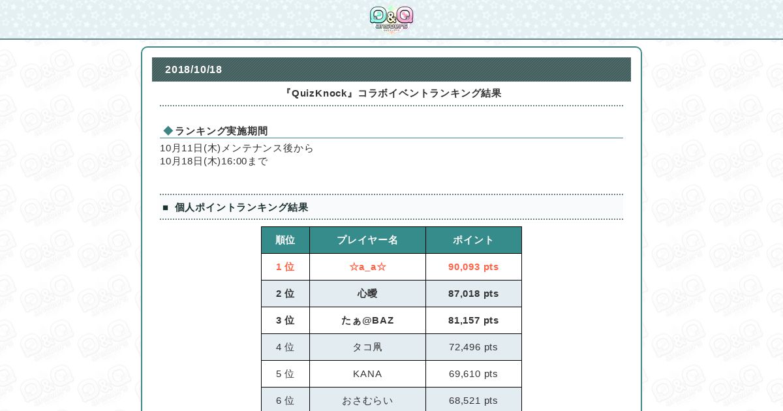Select the 81,157 pts score
783x411 pixels.
click(x=474, y=320)
